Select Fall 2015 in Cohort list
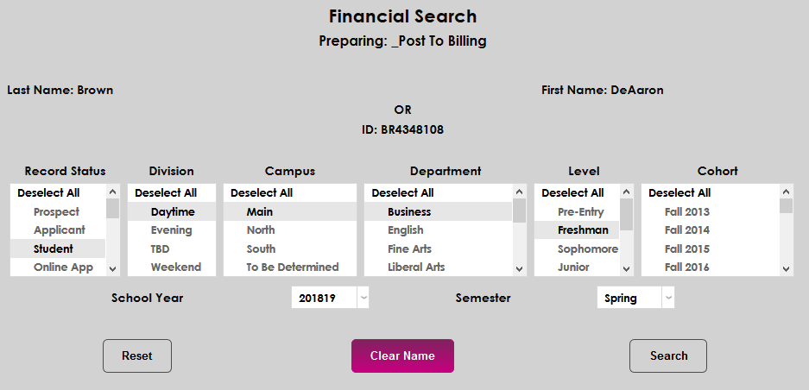The height and width of the screenshot is (390, 809). (x=686, y=248)
